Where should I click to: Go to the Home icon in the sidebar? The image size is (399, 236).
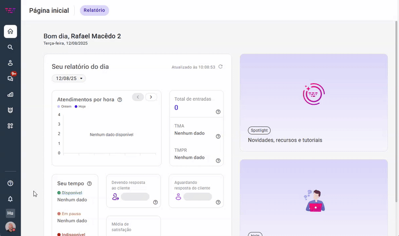point(10,31)
